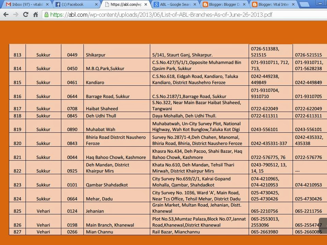Click branch code 0450
Screen dimensions: 327x245
coord(72,68)
